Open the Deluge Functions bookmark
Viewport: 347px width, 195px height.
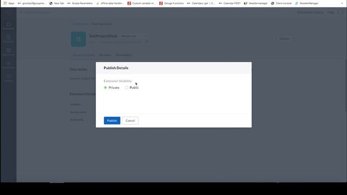[171, 3]
